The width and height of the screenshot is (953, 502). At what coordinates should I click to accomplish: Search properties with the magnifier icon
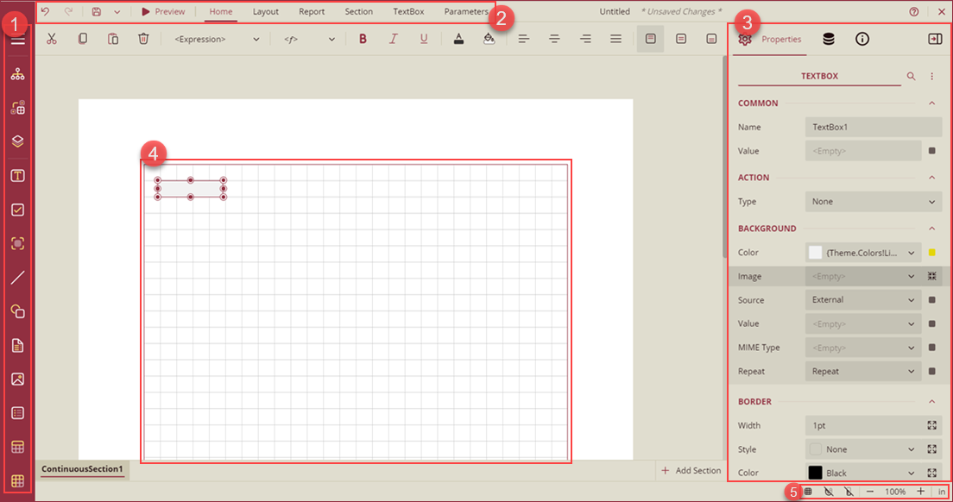(x=911, y=76)
